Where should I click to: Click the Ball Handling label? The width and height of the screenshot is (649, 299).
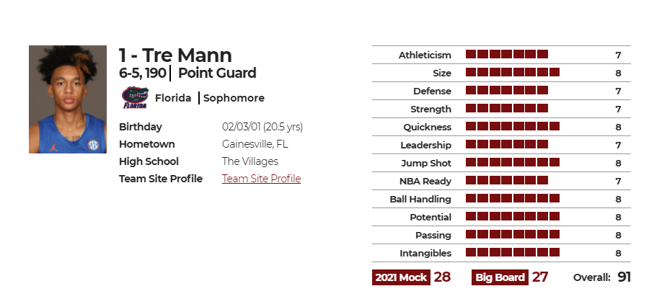pyautogui.click(x=420, y=199)
